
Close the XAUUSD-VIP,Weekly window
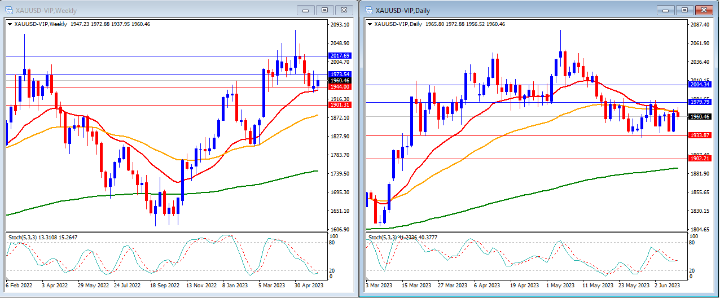tap(343, 10)
